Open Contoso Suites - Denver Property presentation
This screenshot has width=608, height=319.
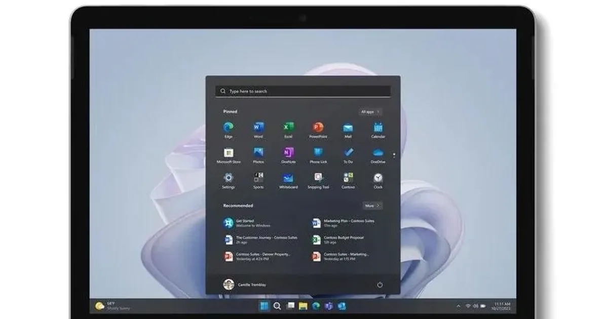pyautogui.click(x=257, y=256)
